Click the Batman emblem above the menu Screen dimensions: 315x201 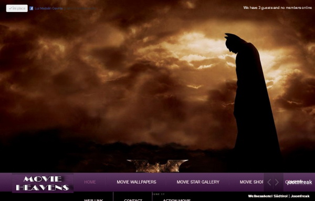157,166
